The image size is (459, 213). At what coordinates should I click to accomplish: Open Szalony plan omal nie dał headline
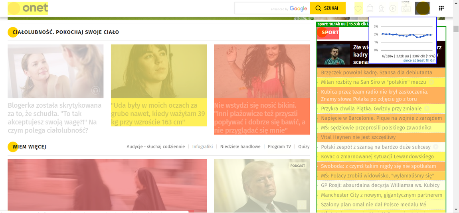(x=373, y=205)
